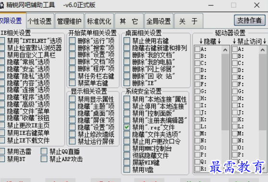Open the 全局设置 tab
The image size is (268, 182).
click(x=159, y=21)
